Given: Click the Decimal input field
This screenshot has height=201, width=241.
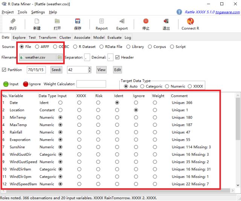Looking at the screenshot, I should 110,57.
